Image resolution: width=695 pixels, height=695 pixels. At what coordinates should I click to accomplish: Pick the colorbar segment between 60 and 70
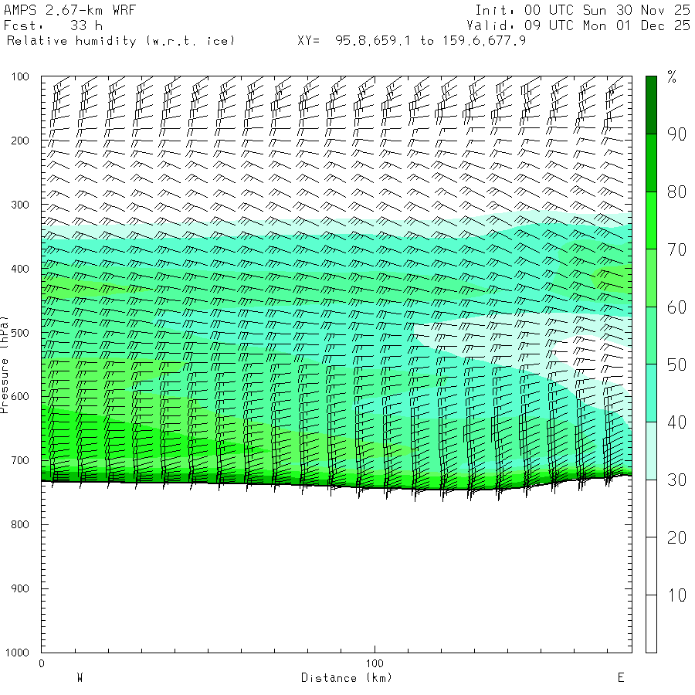coord(651,277)
